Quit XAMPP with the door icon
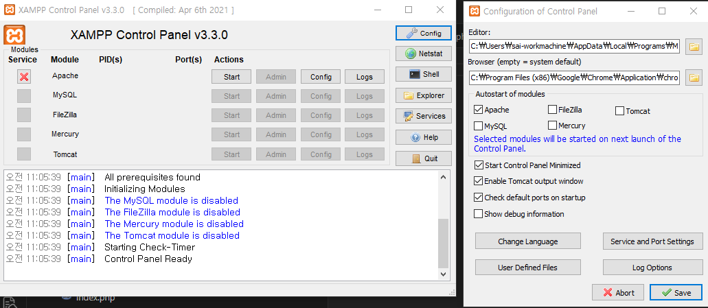 (424, 158)
